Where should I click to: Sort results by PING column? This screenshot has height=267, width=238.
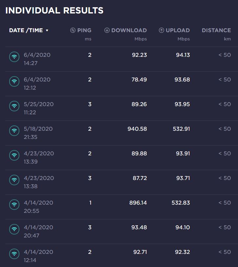pos(84,30)
